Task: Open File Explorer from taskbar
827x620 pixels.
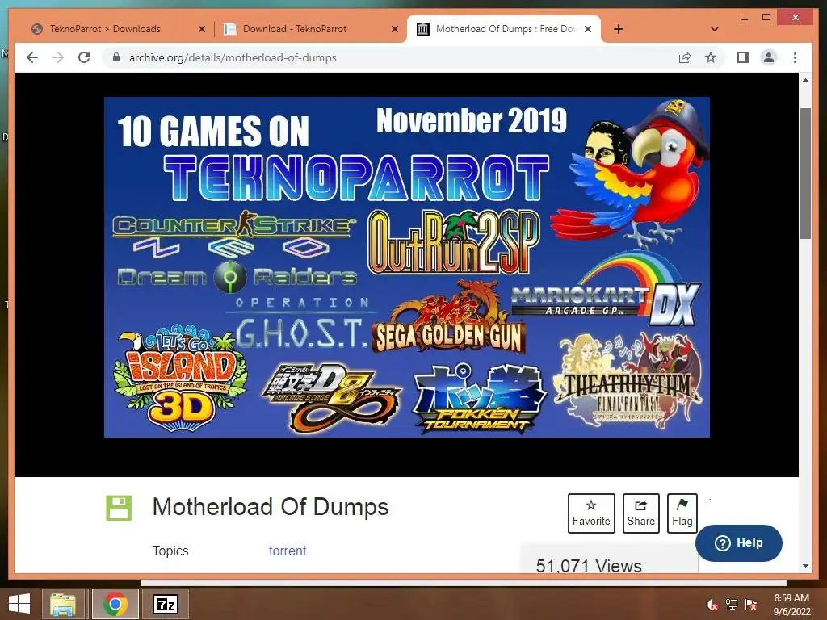Action: 63,604
